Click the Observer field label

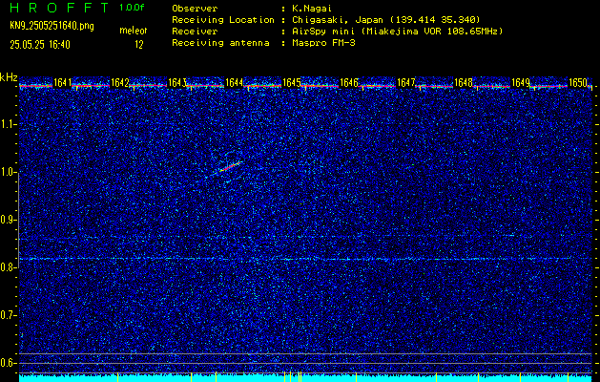[195, 8]
